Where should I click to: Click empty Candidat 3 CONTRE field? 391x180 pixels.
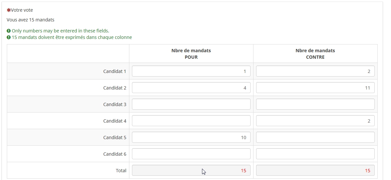point(315,104)
